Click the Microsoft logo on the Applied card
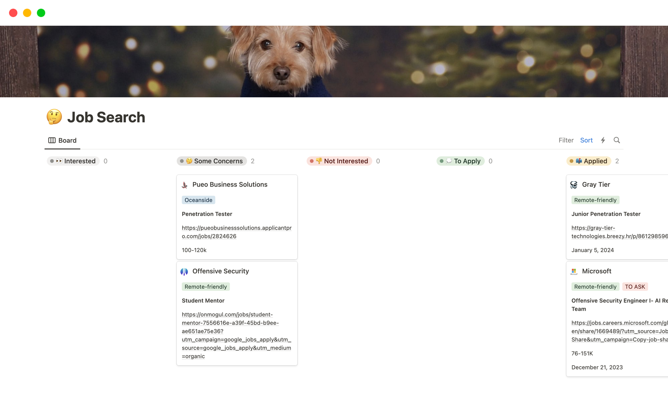668x417 pixels. [x=574, y=271]
